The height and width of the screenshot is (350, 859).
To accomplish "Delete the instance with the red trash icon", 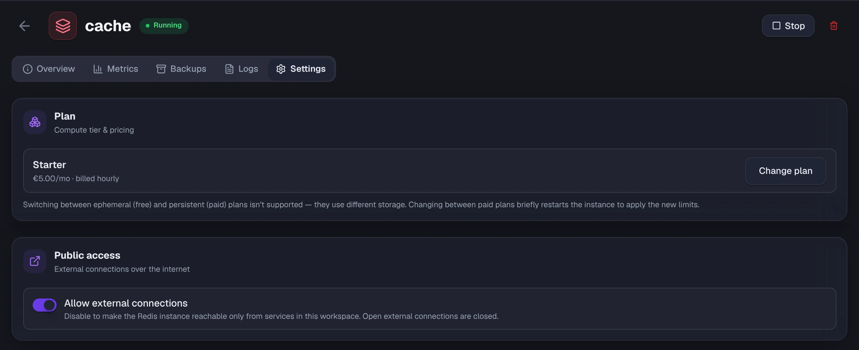I will point(834,26).
